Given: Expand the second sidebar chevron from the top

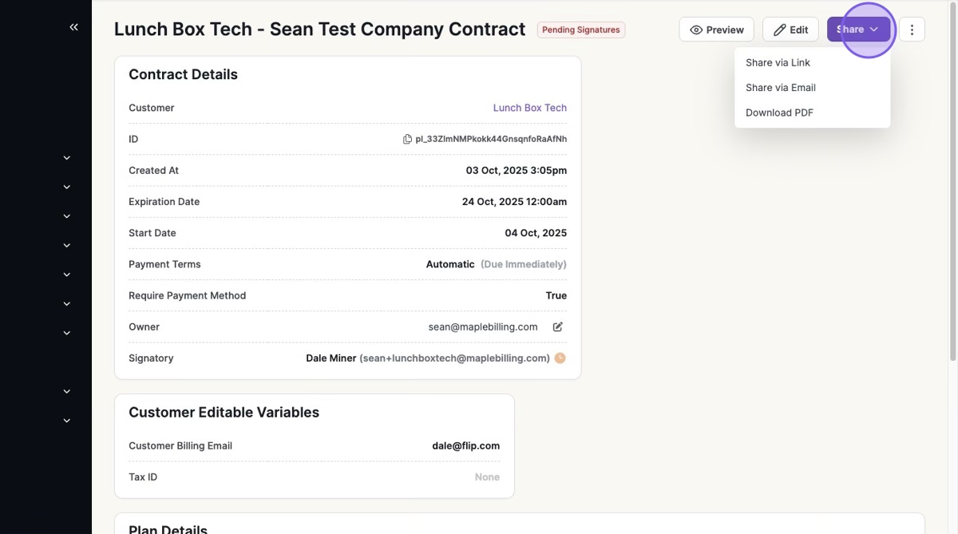Looking at the screenshot, I should point(67,187).
